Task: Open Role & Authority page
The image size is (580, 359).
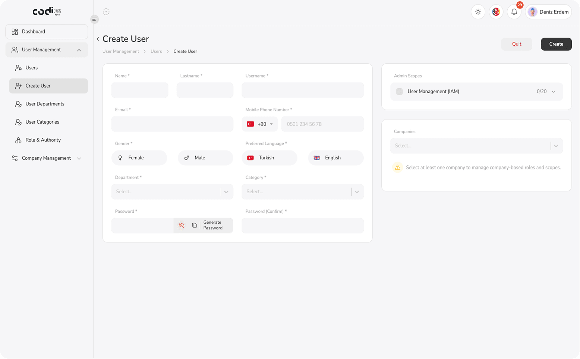Action: click(48, 140)
